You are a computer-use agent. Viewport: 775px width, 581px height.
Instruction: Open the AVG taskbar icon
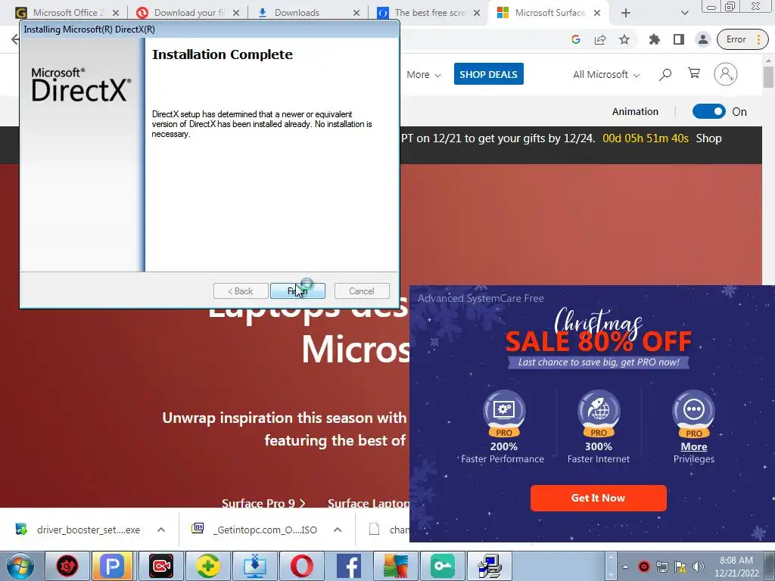click(x=395, y=566)
